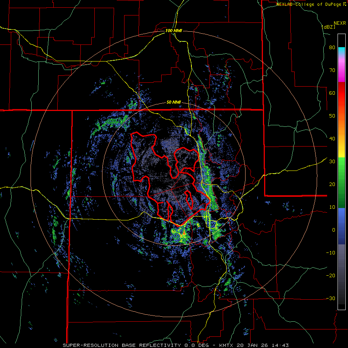Click the cyan segment of the color bar
This screenshot has height=348, width=348.
click(x=341, y=50)
